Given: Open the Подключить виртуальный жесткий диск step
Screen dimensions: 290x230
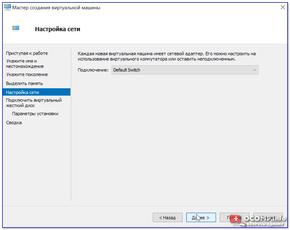Looking at the screenshot, I should click(x=34, y=103).
